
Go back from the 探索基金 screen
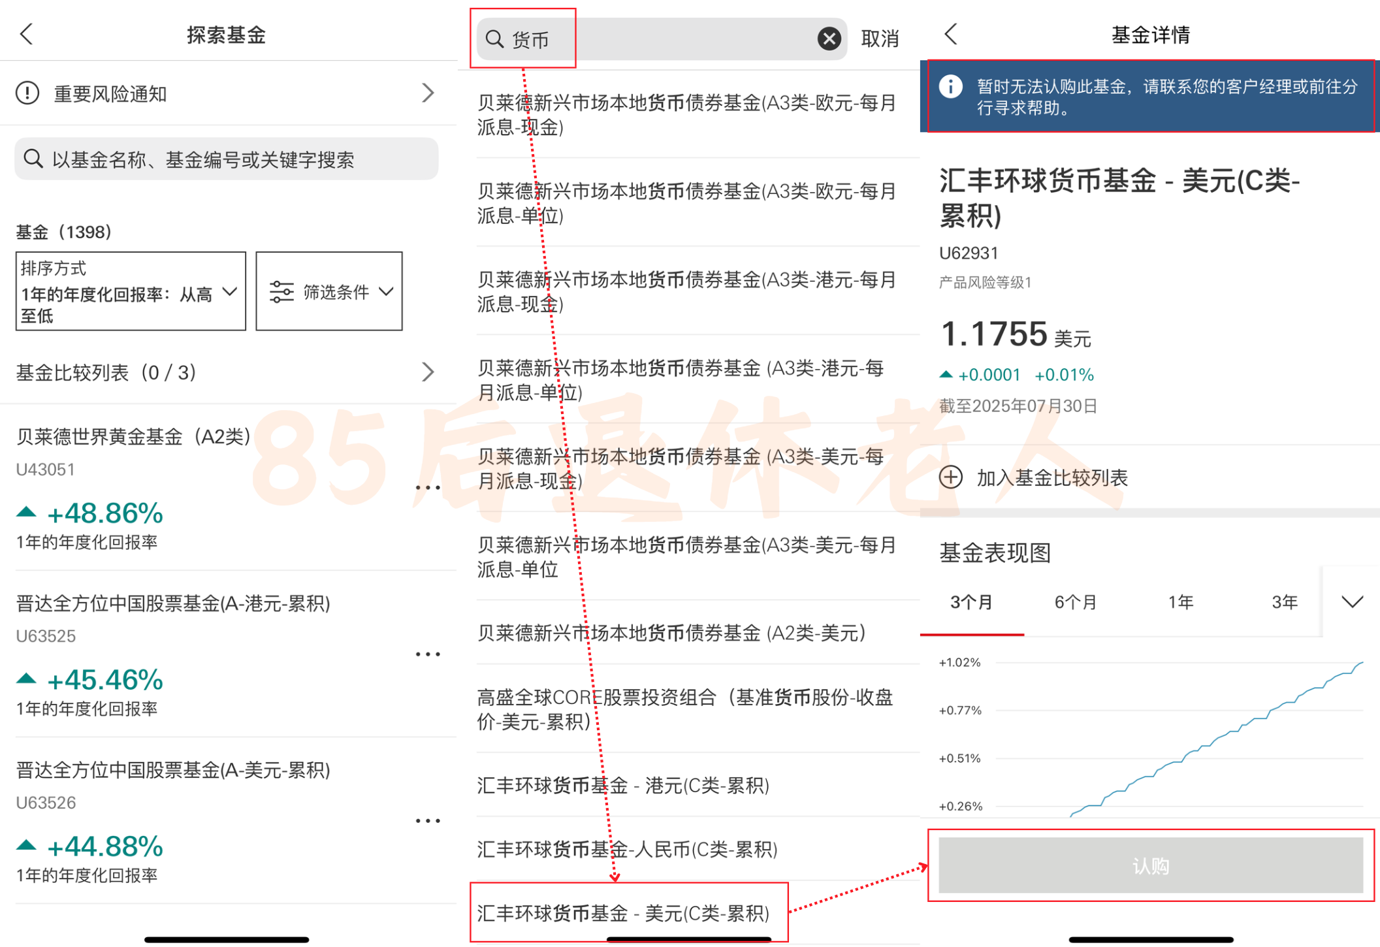click(x=27, y=34)
